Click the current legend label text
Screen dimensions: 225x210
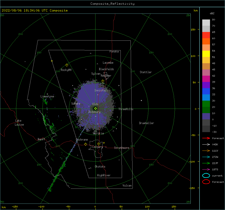217,176
